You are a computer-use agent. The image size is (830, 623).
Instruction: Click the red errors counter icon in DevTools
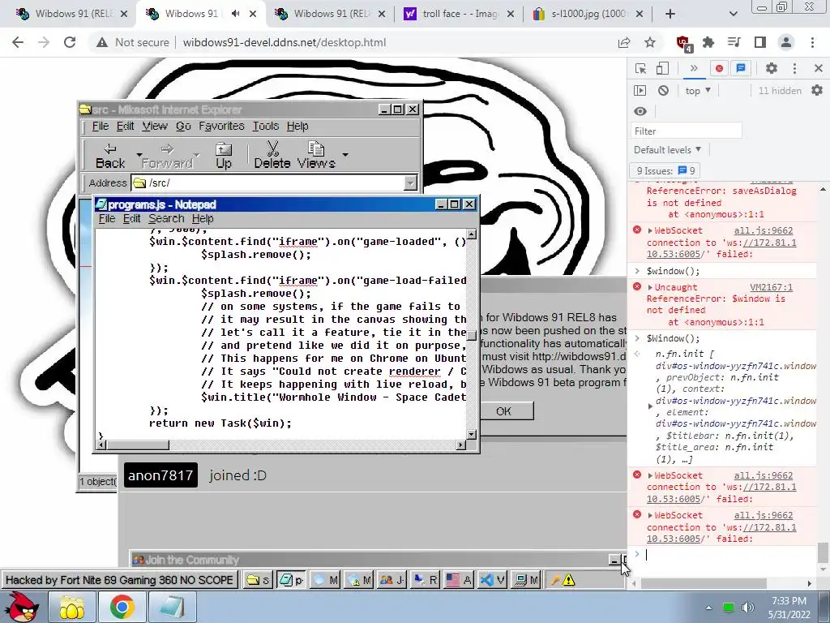tap(719, 68)
